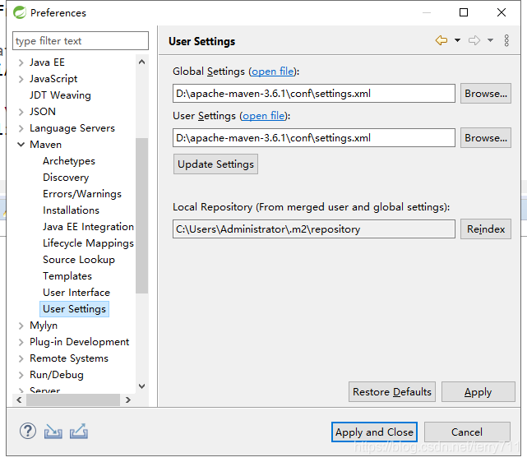This screenshot has height=462, width=527.
Task: Click the back navigation arrow icon
Action: [x=441, y=41]
